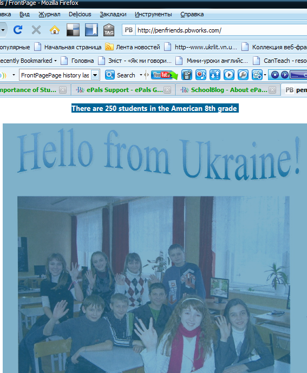The height and width of the screenshot is (373, 307).
Task: Open dropdown arrow next to Search button
Action: [x=141, y=75]
